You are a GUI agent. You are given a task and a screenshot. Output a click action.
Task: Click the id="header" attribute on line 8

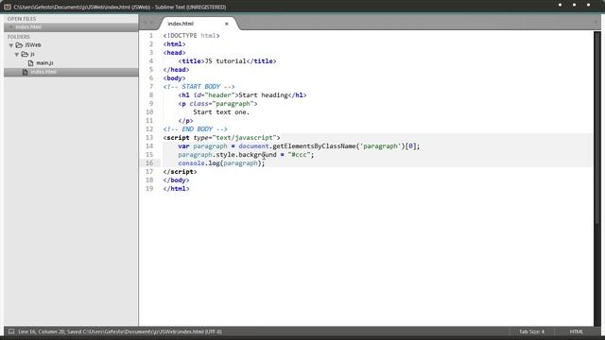(215, 94)
